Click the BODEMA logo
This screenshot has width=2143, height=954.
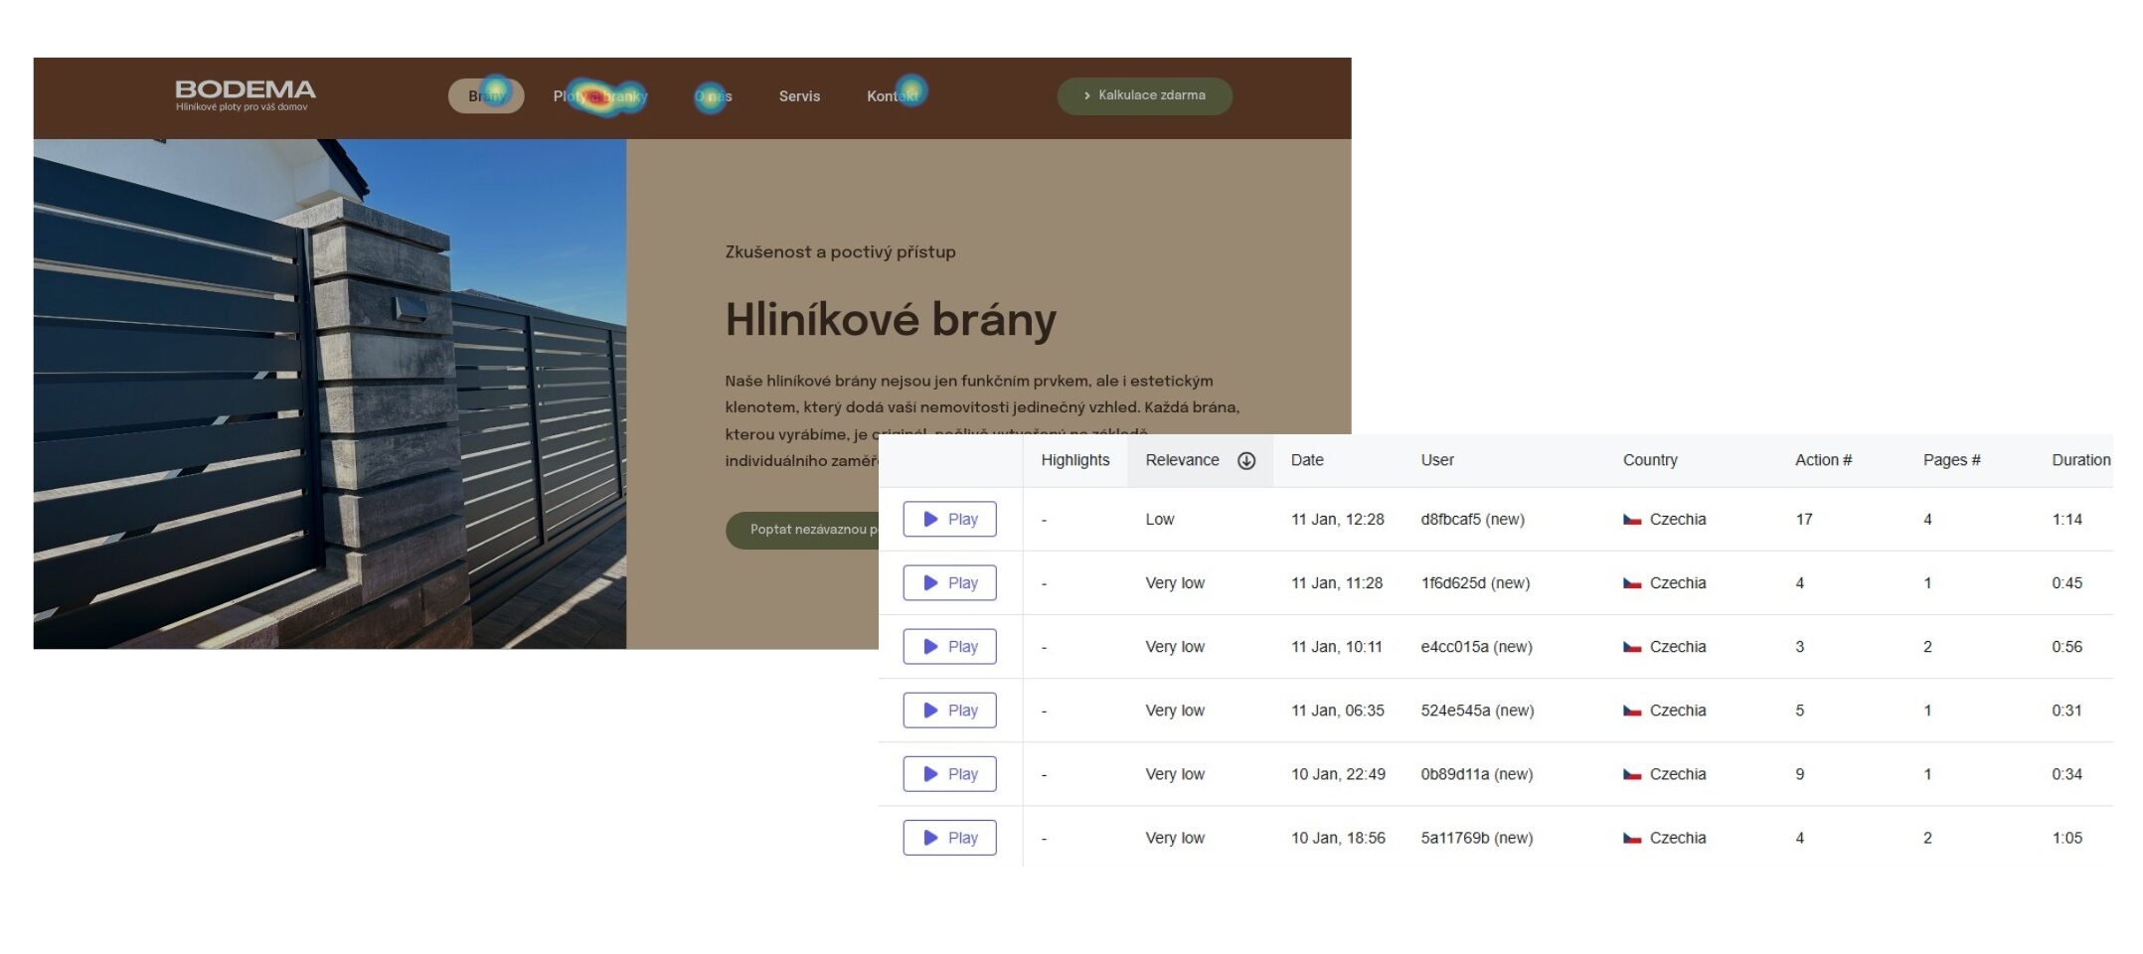pyautogui.click(x=245, y=94)
